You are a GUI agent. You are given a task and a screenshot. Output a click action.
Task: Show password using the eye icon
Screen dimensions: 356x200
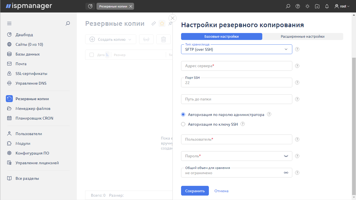[x=286, y=156]
